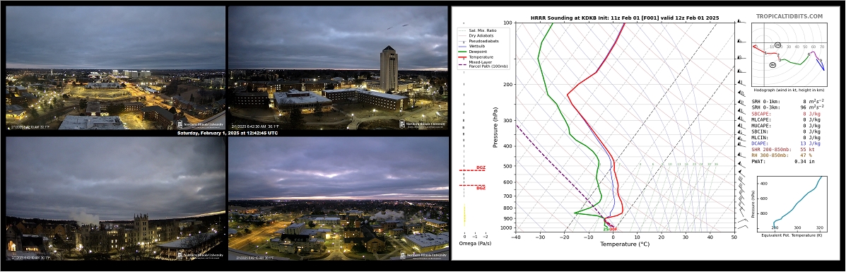Click the TROPICALTIDBITS.COM link
846x272 pixels.
click(789, 17)
